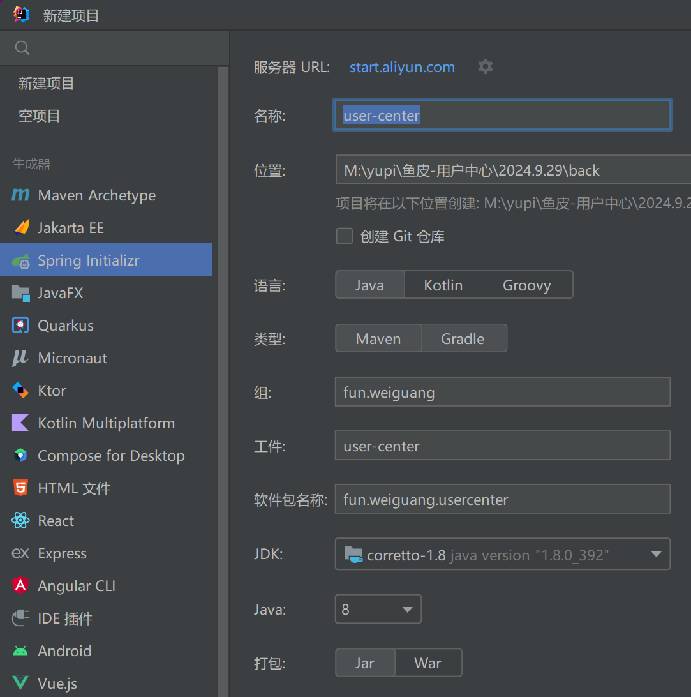Select the React atom icon

(20, 521)
